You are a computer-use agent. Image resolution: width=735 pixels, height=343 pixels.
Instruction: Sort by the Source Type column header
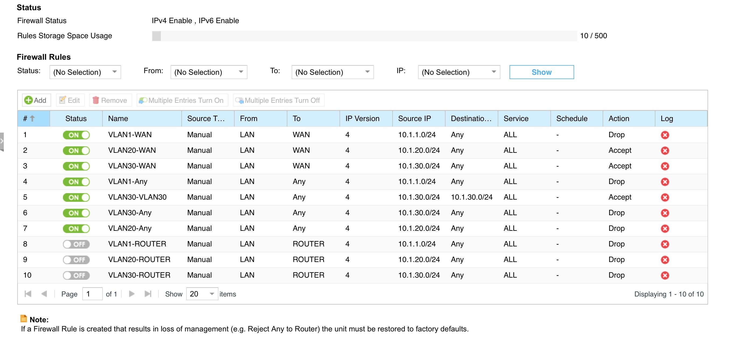[x=208, y=119]
